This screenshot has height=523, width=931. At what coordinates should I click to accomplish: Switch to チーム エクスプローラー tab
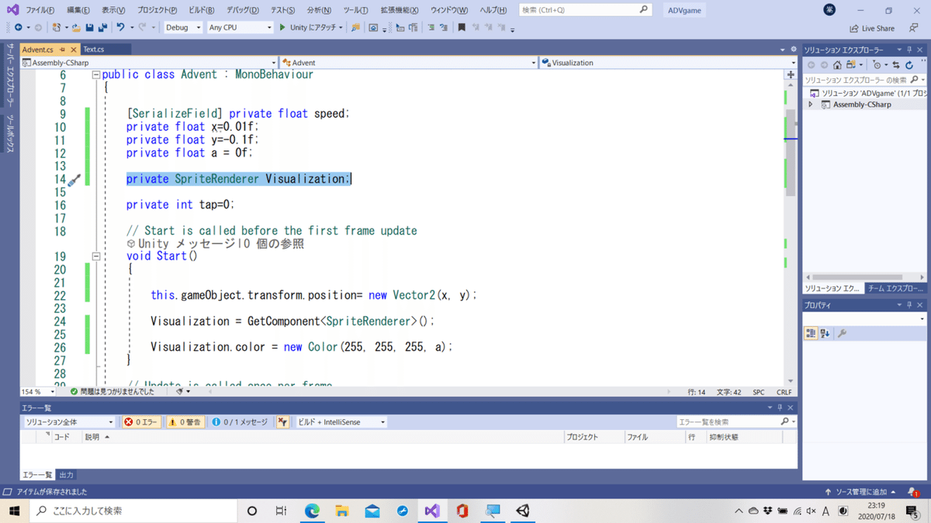(895, 288)
